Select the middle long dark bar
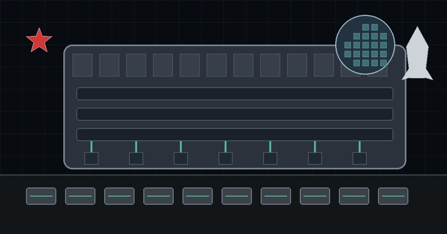The height and width of the screenshot is (234, 447). point(235,114)
